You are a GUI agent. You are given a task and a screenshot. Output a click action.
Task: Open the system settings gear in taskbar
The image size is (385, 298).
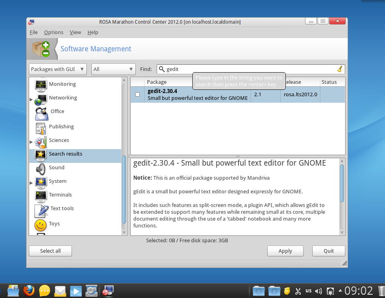tap(92, 291)
